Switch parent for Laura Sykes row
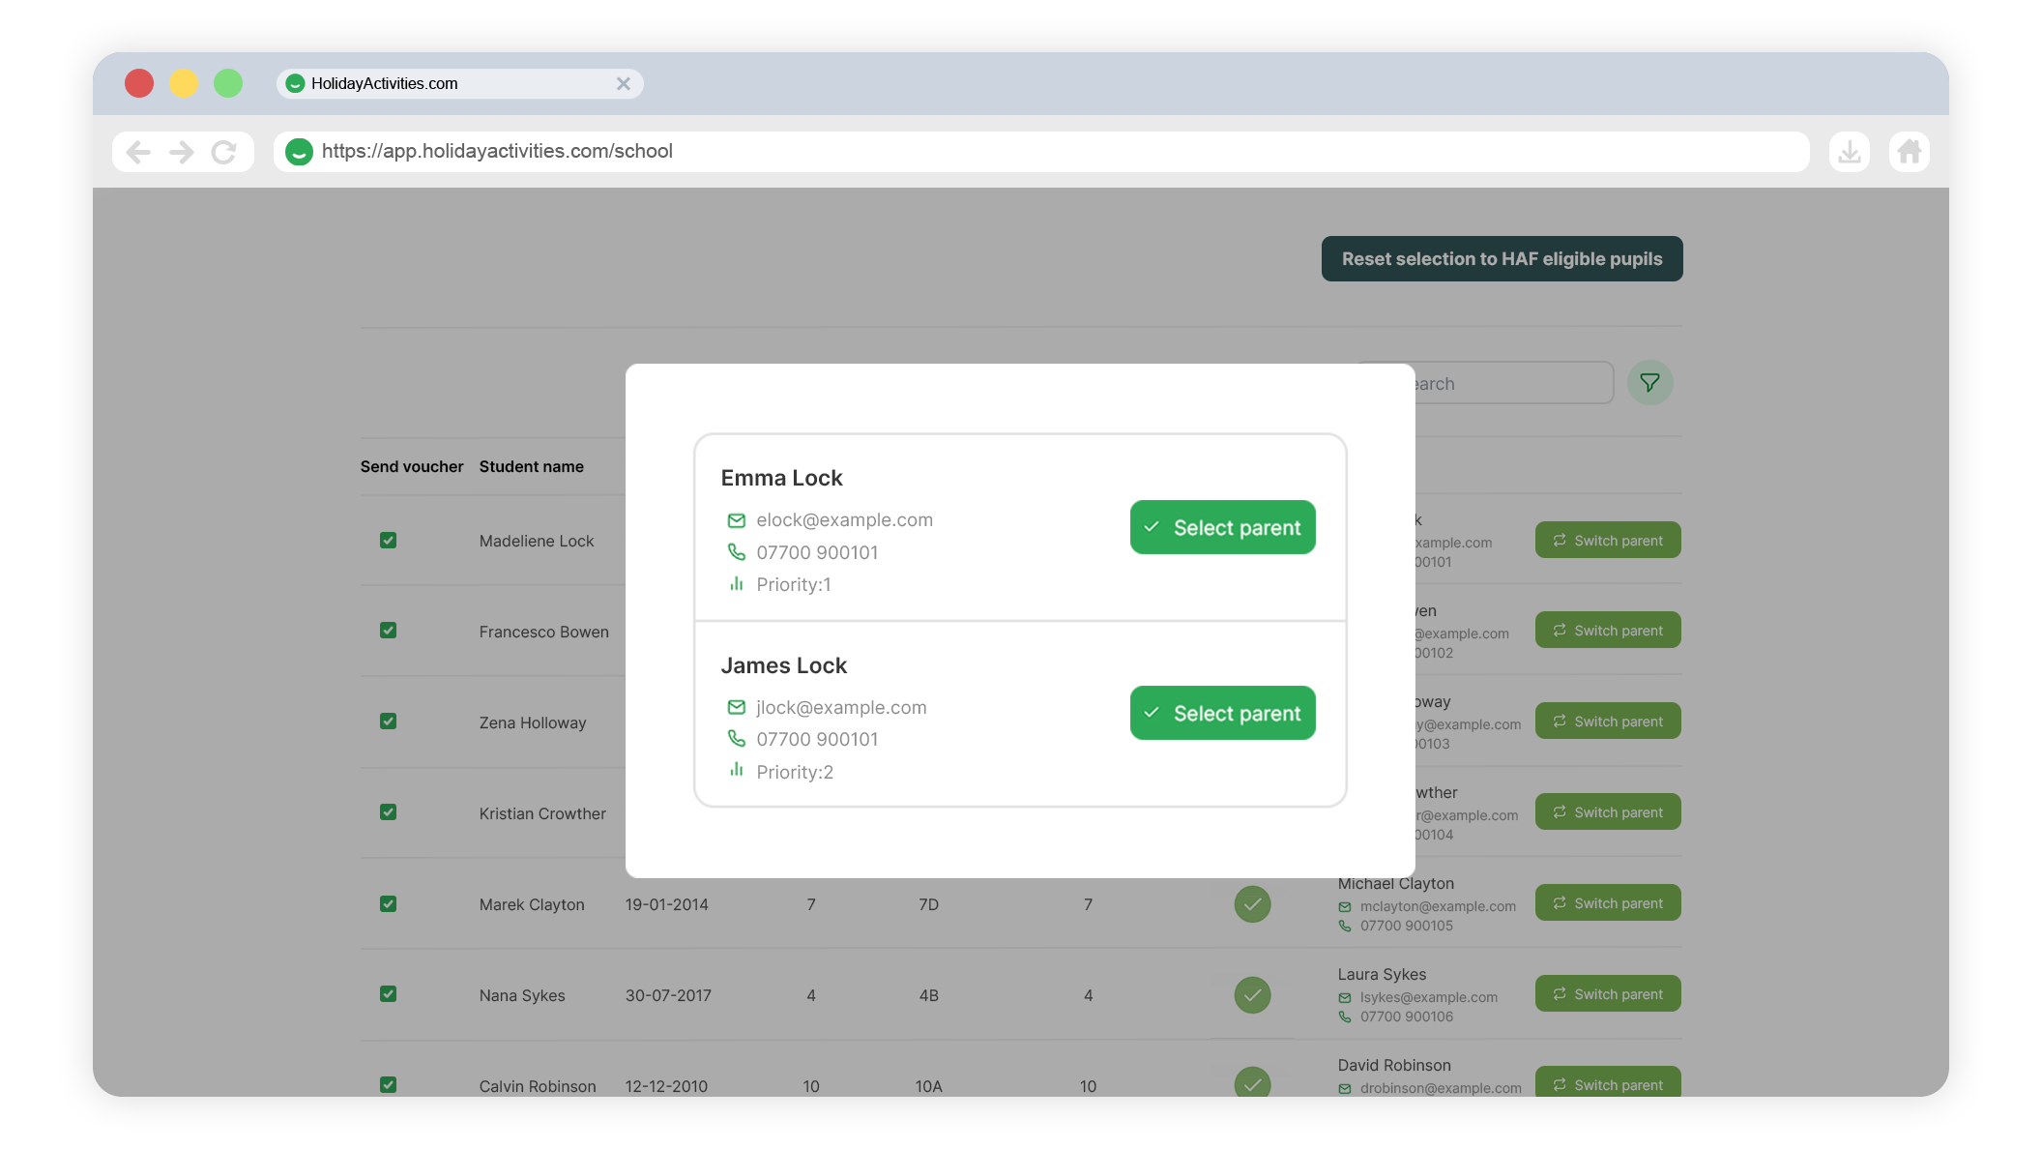 [x=1607, y=994]
